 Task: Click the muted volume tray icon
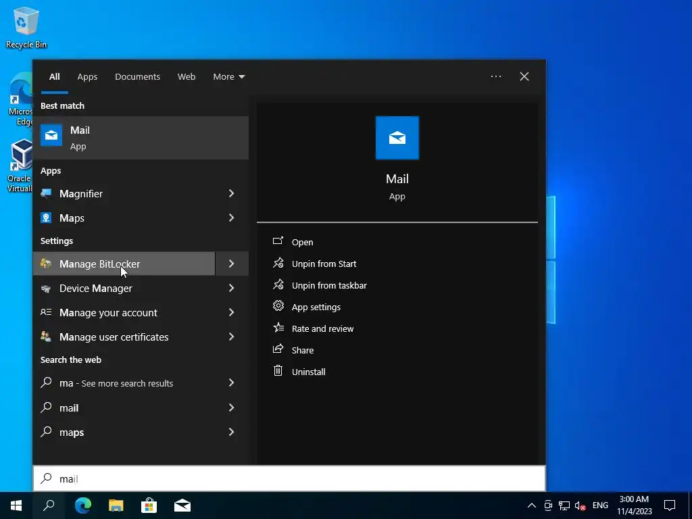[580, 505]
